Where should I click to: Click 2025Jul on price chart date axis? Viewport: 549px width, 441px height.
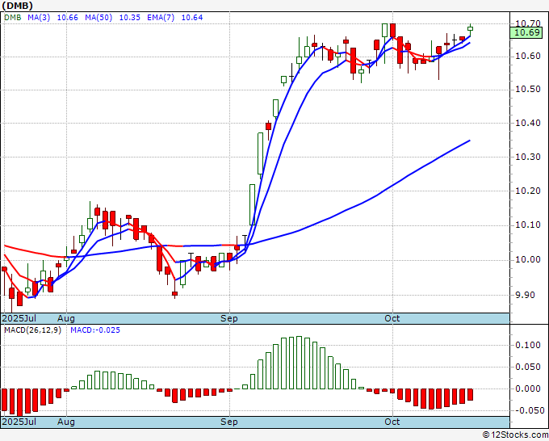(19, 318)
